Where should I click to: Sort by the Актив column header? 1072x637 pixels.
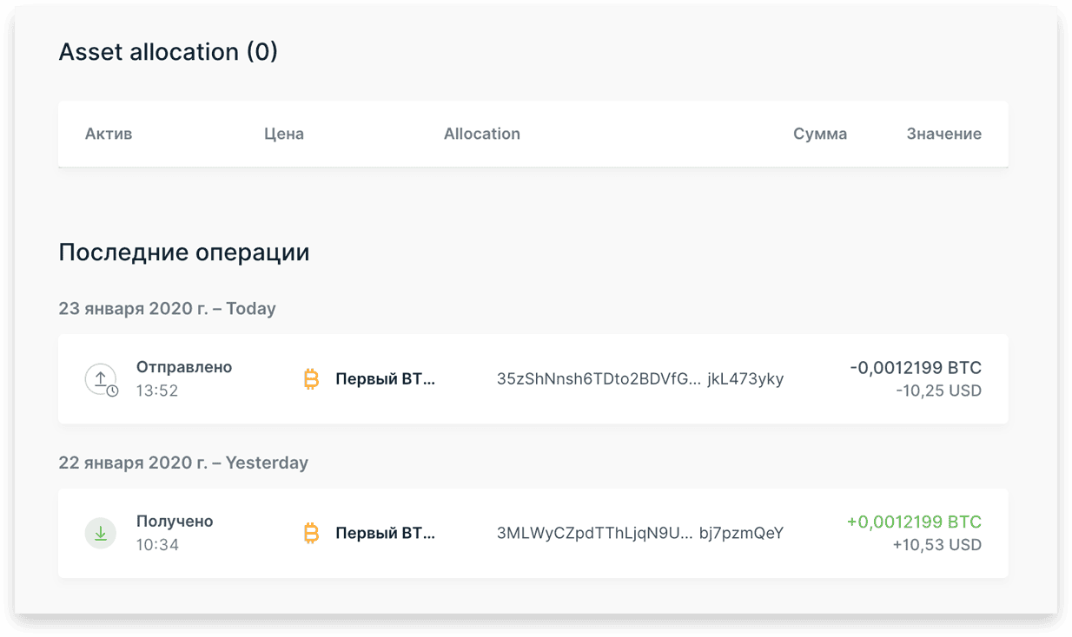click(x=109, y=134)
